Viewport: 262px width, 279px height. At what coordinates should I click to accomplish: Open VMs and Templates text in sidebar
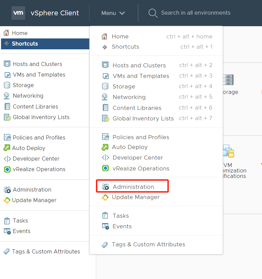pos(39,75)
